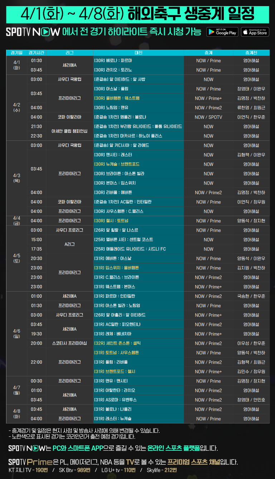Click the App Store download badge
The height and width of the screenshot is (479, 275).
255,32
